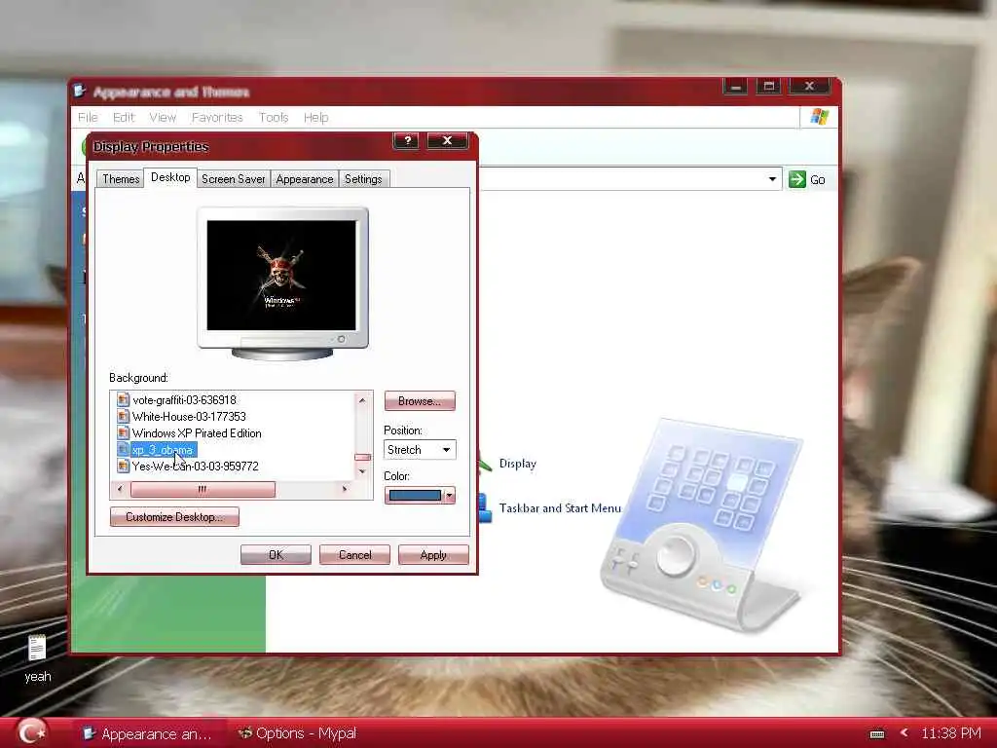Minimize the Appearance and Themes window

point(735,86)
